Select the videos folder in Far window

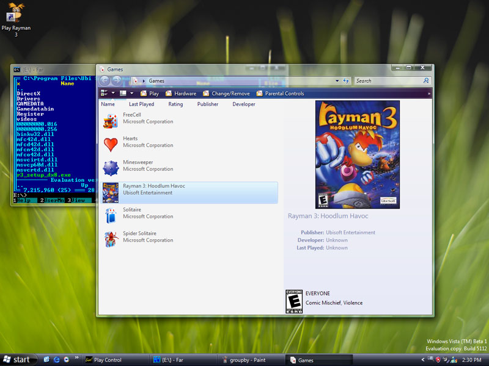[x=27, y=119]
